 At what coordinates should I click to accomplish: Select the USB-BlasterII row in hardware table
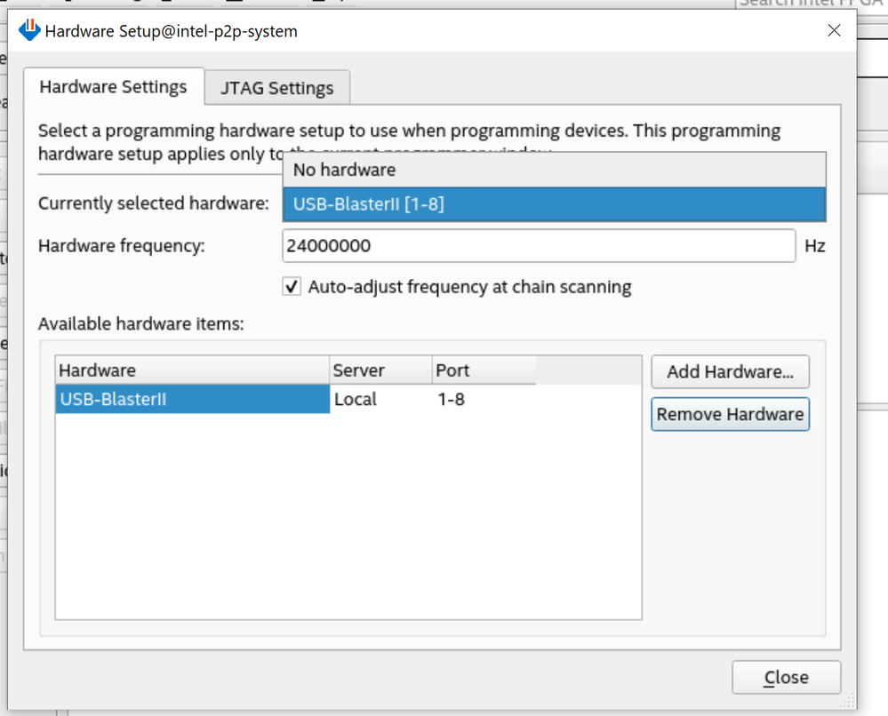[x=193, y=399]
